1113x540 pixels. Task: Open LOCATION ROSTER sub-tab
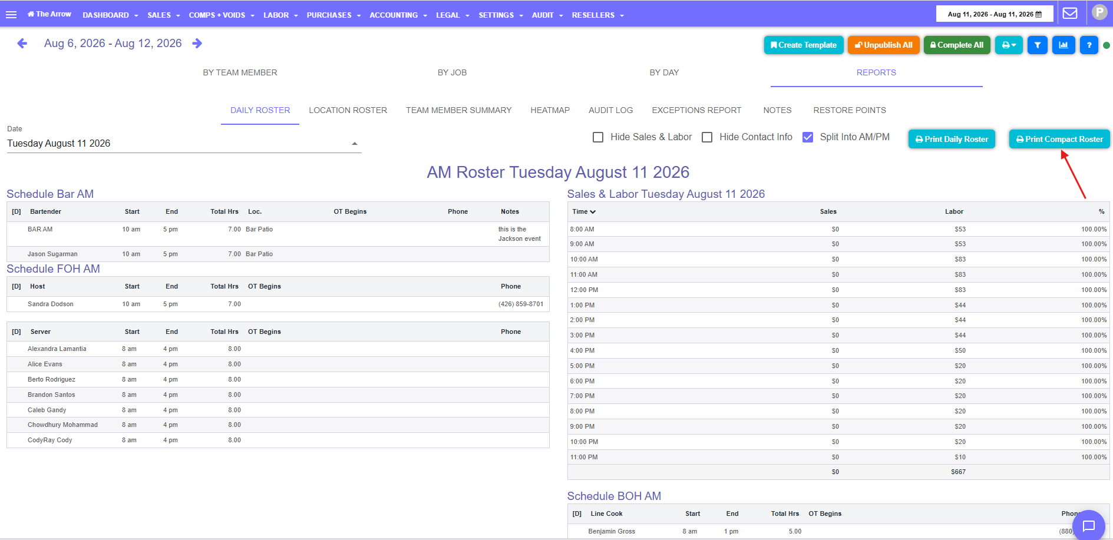pyautogui.click(x=348, y=110)
